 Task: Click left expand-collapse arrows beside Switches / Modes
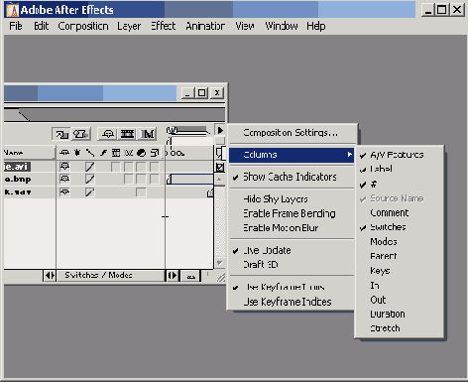point(50,276)
